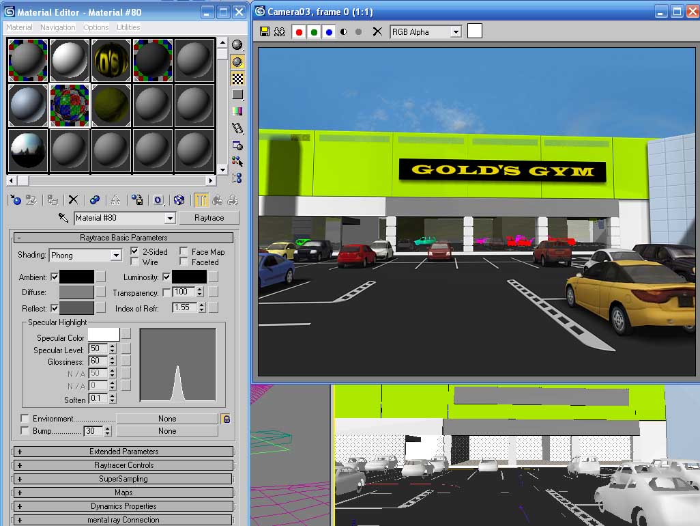Enable the Wire checkbox
This screenshot has width=700, height=526.
134,262
